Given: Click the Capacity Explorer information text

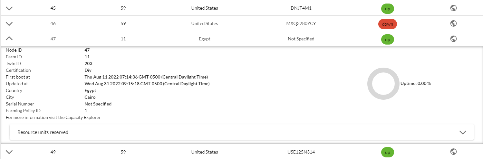Looking at the screenshot, I should pos(53,117).
